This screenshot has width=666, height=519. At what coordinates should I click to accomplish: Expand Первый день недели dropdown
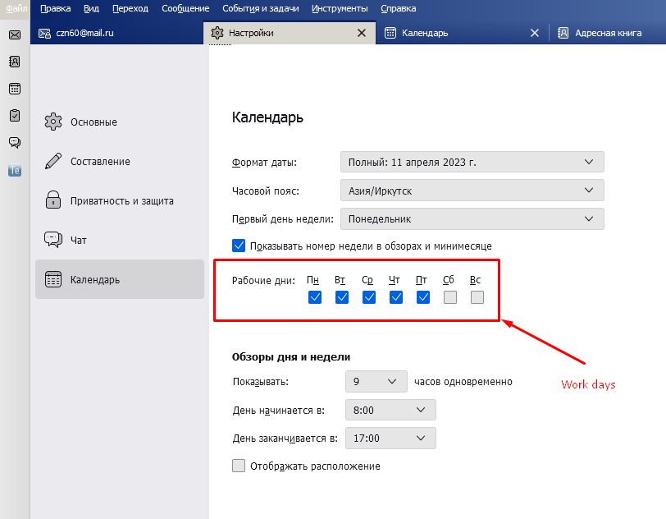(472, 219)
